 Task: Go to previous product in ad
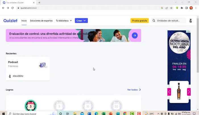169,92
